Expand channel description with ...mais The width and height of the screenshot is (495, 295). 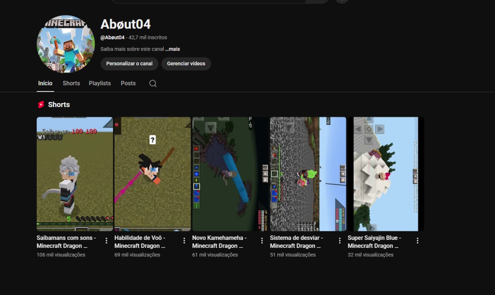(172, 49)
